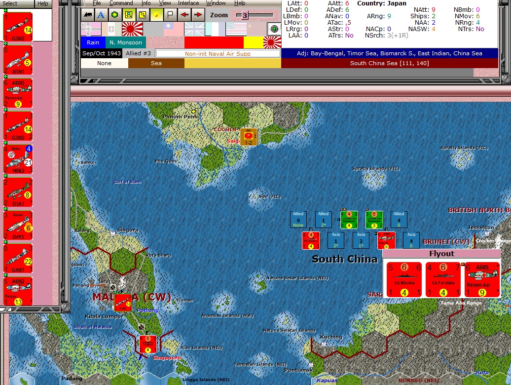
Task: Open the Select menu in the sidebar window
Action: tap(11, 3)
